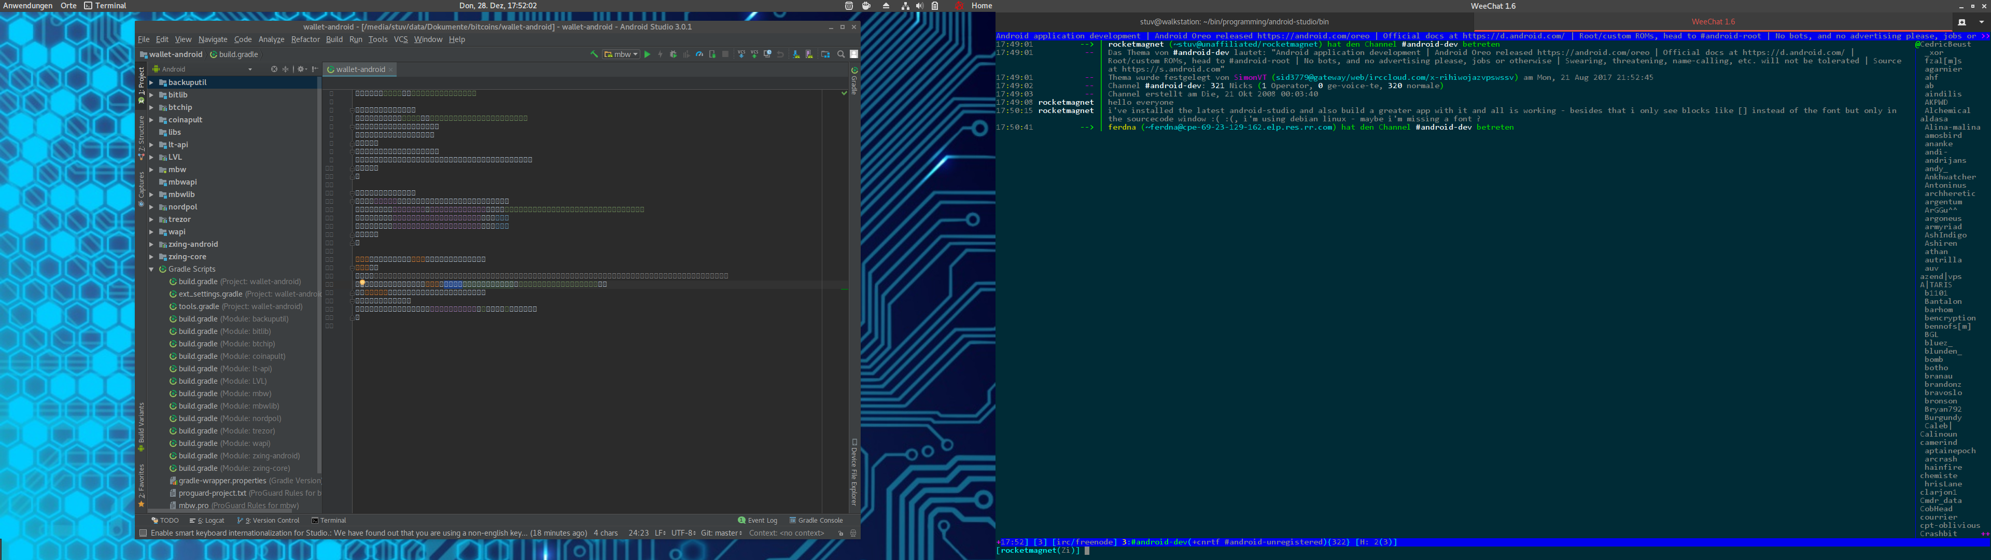
Task: Click the Make Project hammer icon
Action: [594, 54]
